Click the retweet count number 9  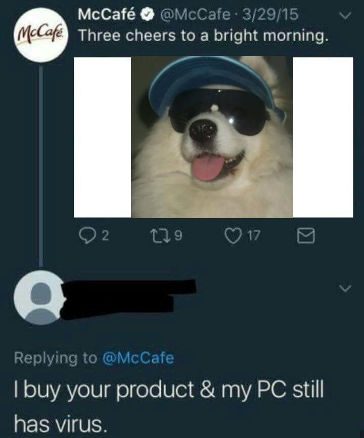pyautogui.click(x=178, y=236)
